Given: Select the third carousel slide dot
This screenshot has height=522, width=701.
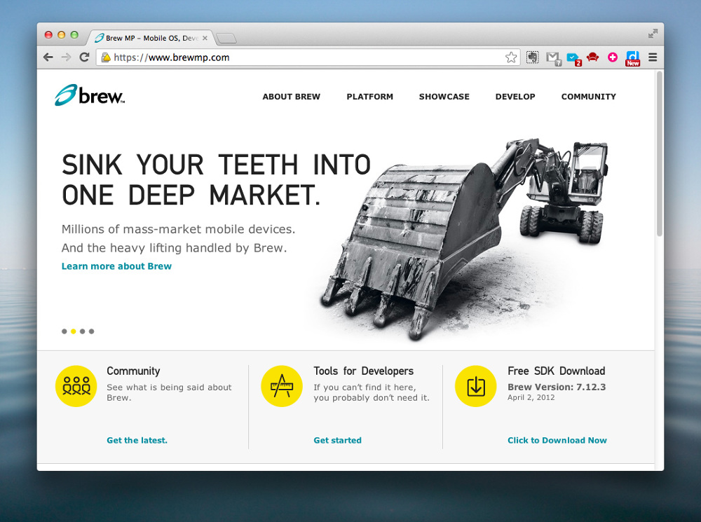Looking at the screenshot, I should (82, 331).
